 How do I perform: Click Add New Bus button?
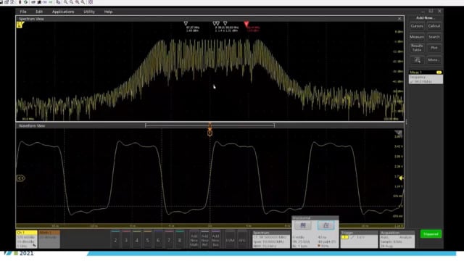(x=216, y=240)
